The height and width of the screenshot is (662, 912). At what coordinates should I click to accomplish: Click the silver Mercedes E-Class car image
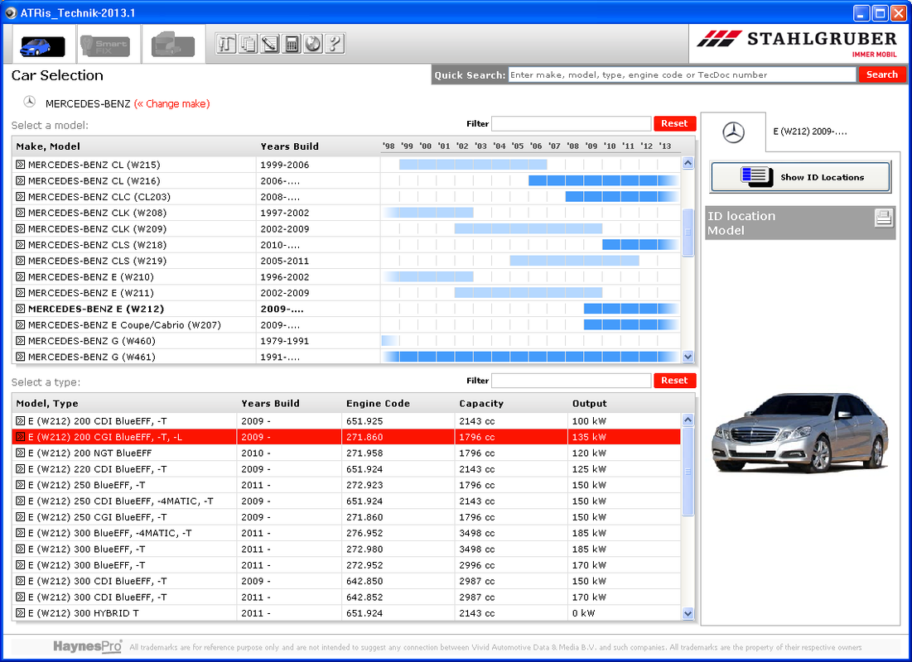coord(800,432)
